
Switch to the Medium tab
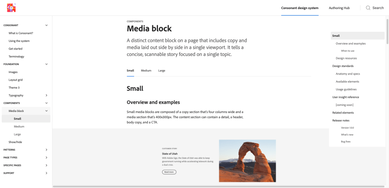pos(146,71)
